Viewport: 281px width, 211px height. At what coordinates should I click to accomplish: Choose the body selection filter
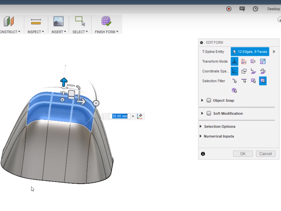(234, 90)
